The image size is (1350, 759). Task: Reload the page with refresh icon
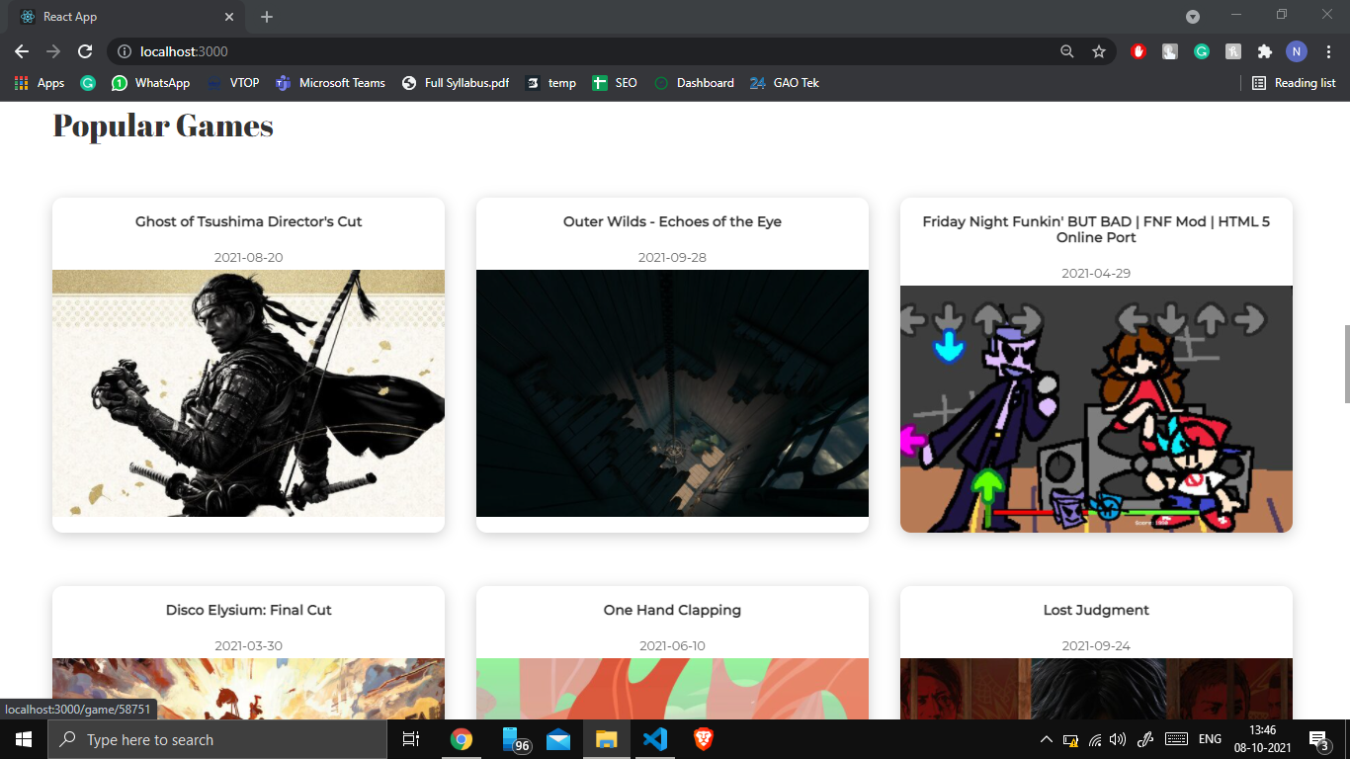(x=86, y=51)
